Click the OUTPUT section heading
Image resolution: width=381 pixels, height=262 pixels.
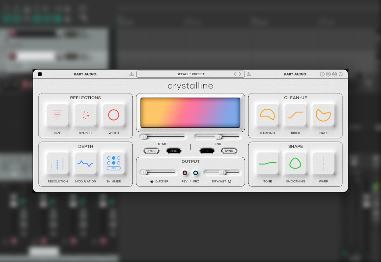190,161
